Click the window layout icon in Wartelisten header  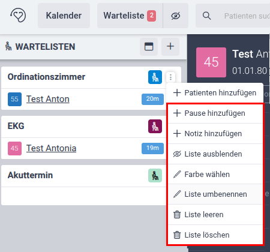[149, 46]
